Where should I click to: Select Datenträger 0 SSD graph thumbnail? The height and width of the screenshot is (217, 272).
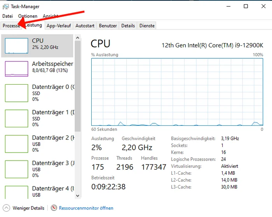16,93
